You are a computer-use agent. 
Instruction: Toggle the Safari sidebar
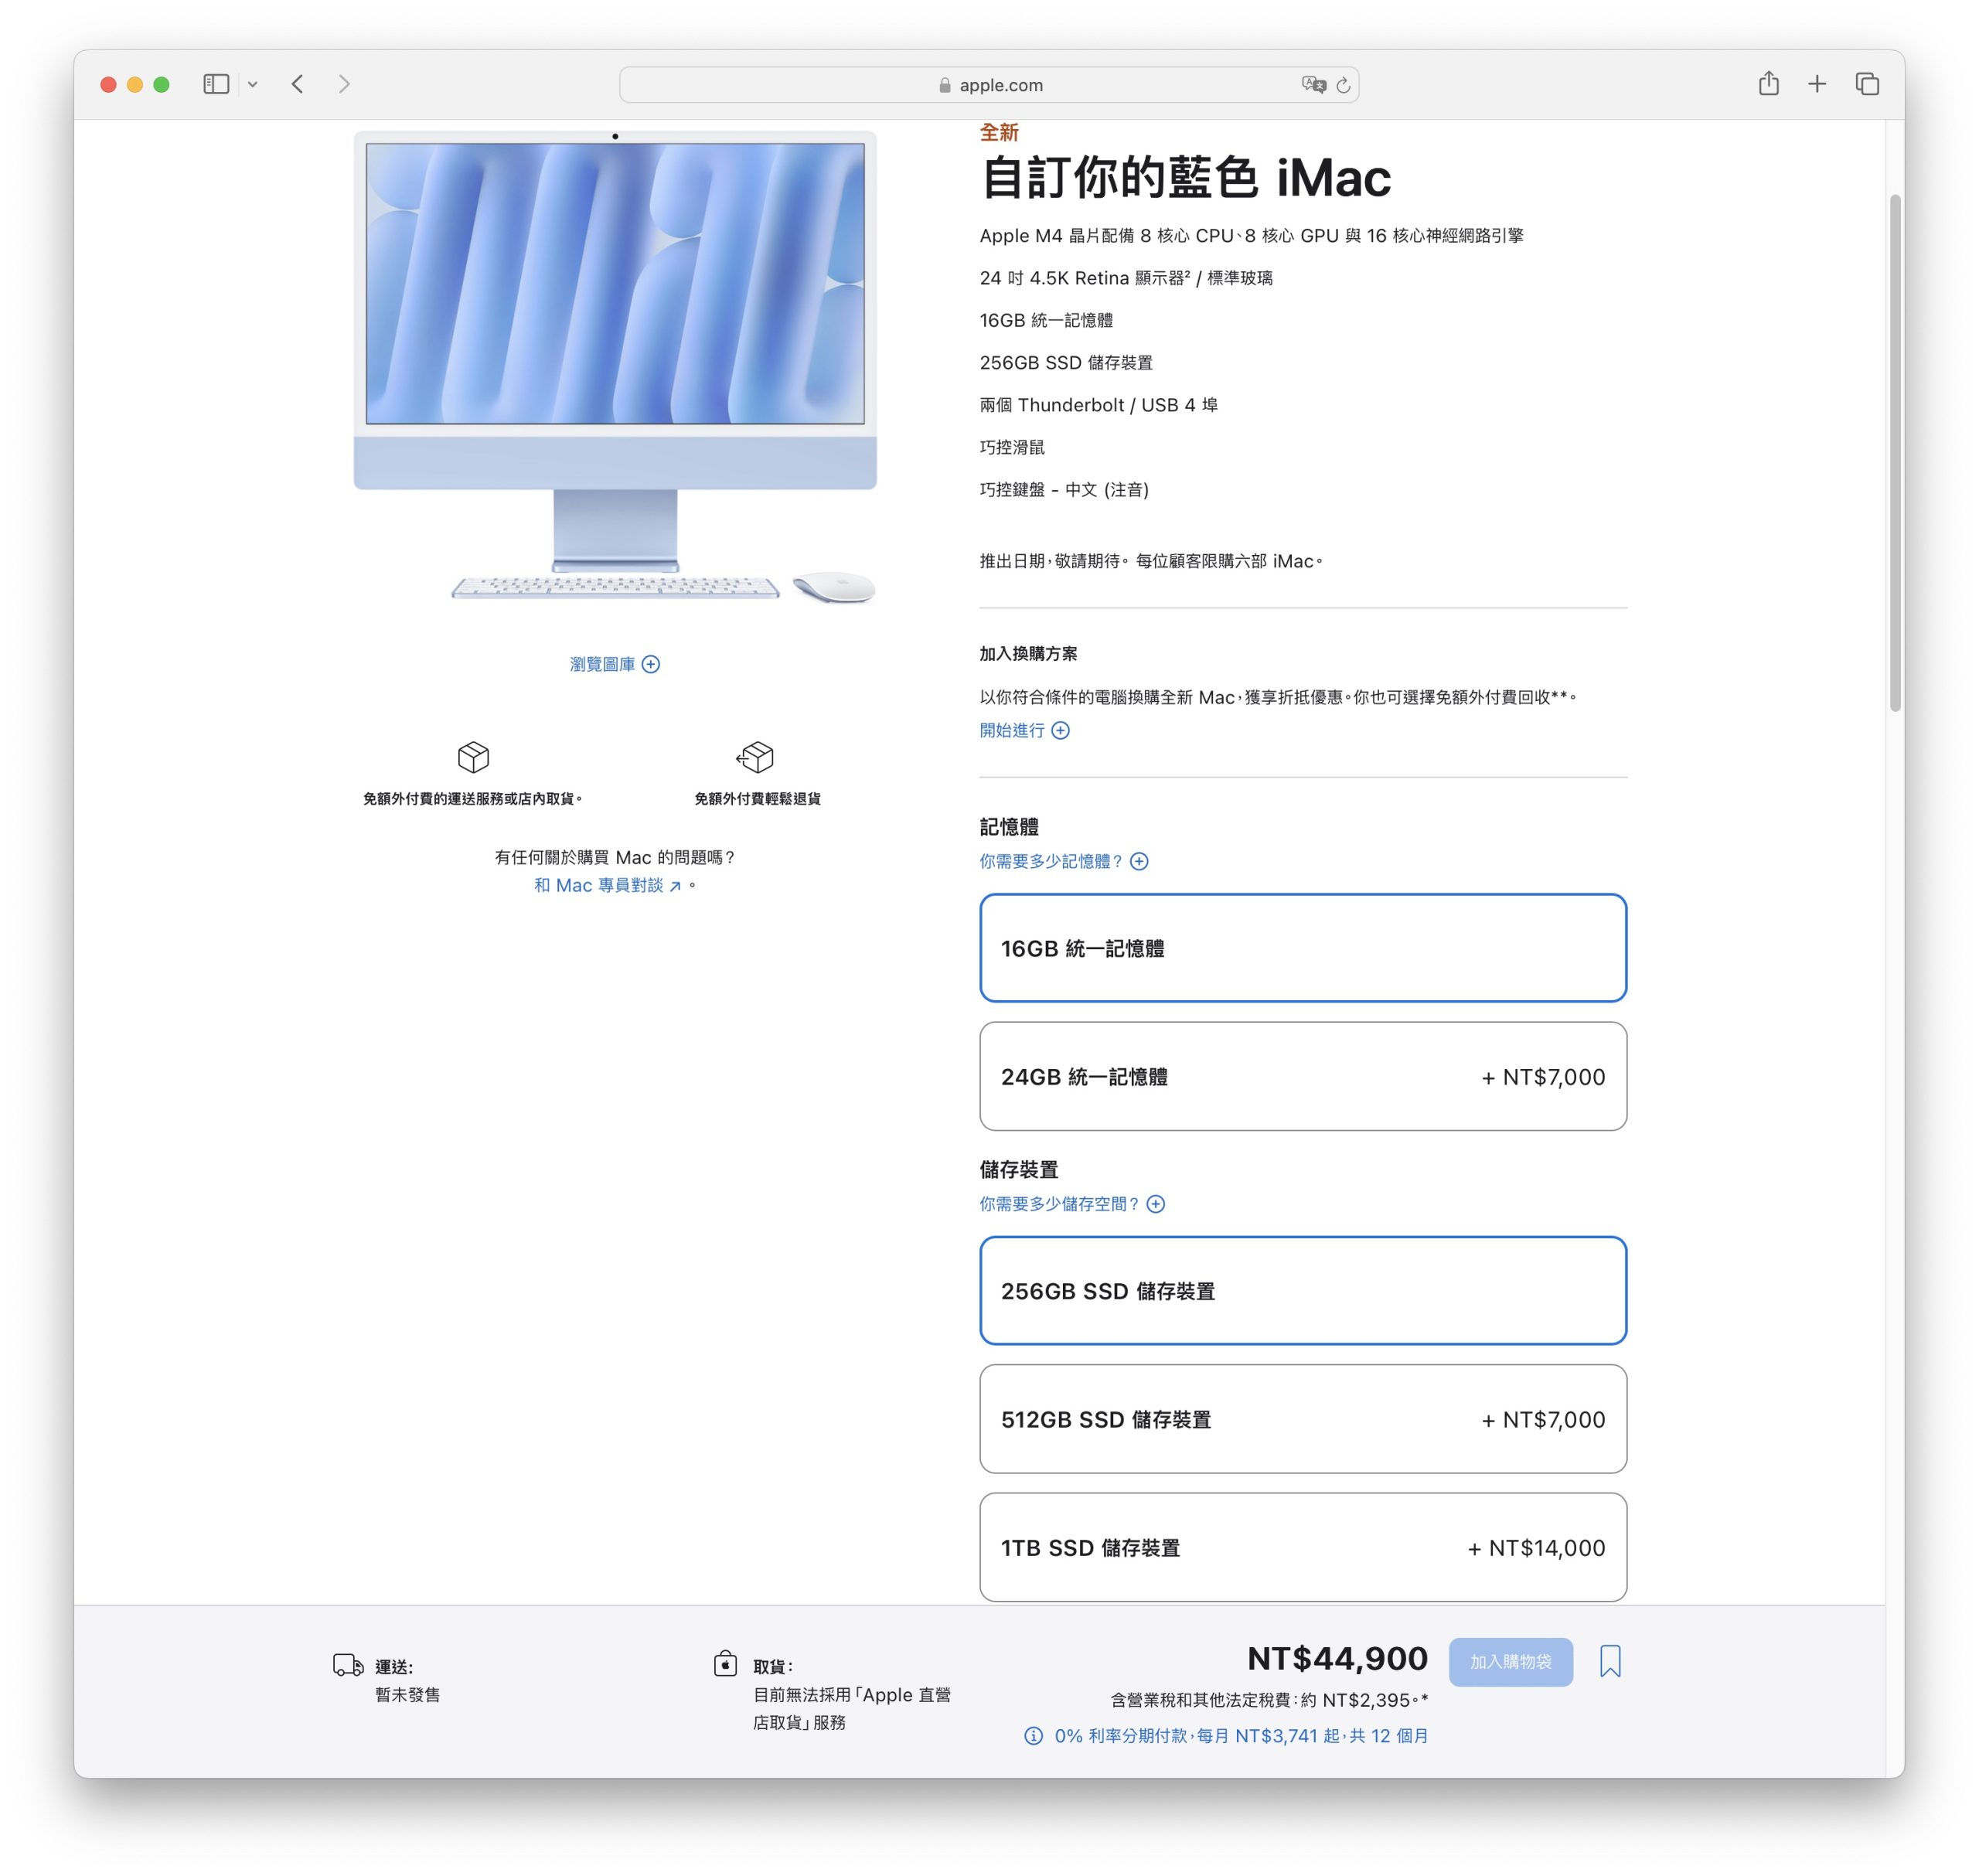[216, 84]
